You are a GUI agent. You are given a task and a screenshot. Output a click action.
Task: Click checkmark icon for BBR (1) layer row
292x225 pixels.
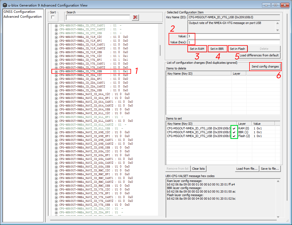click(x=234, y=132)
